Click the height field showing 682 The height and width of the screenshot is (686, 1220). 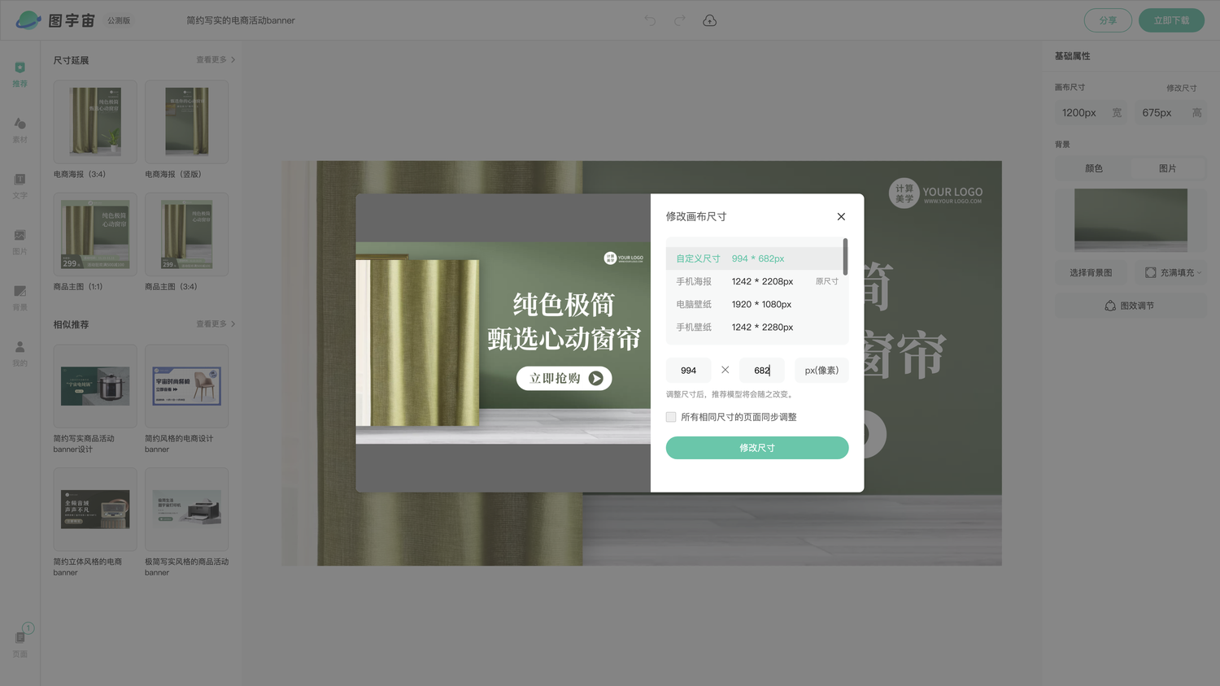(762, 371)
